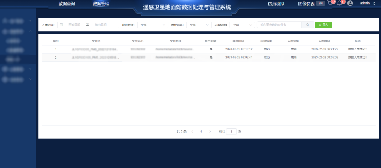Click the 结束日期 end date field
Viewport: 381px width, 168px height.
(x=101, y=25)
